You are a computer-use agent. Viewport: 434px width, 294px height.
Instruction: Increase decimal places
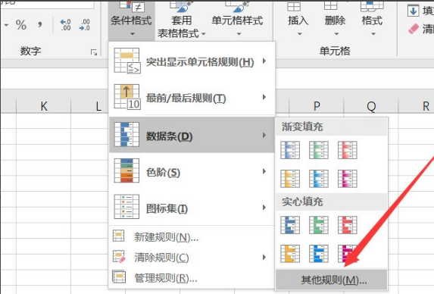pyautogui.click(x=66, y=25)
